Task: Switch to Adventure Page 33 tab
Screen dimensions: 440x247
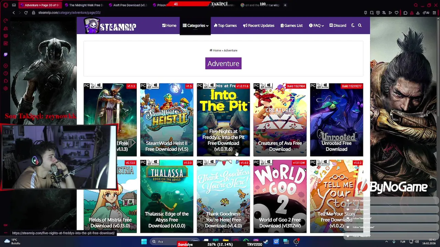Action: (x=40, y=5)
